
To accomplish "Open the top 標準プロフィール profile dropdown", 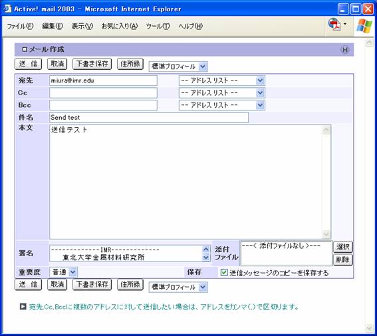I will click(x=178, y=67).
